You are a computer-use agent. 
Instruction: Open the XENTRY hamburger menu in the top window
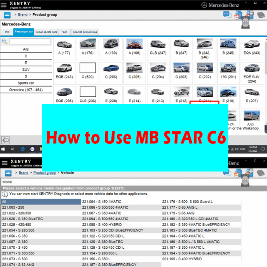(4, 5)
